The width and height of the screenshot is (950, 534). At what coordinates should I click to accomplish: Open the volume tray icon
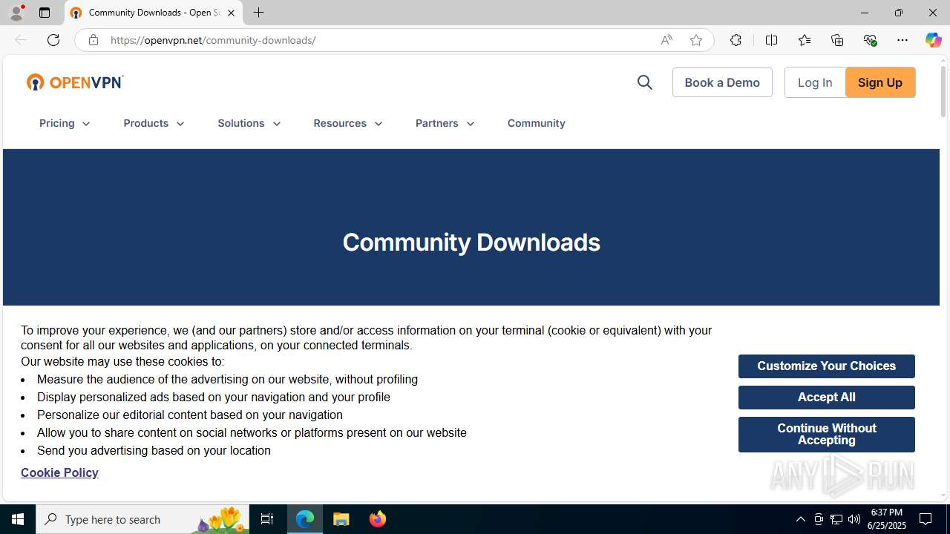(854, 519)
